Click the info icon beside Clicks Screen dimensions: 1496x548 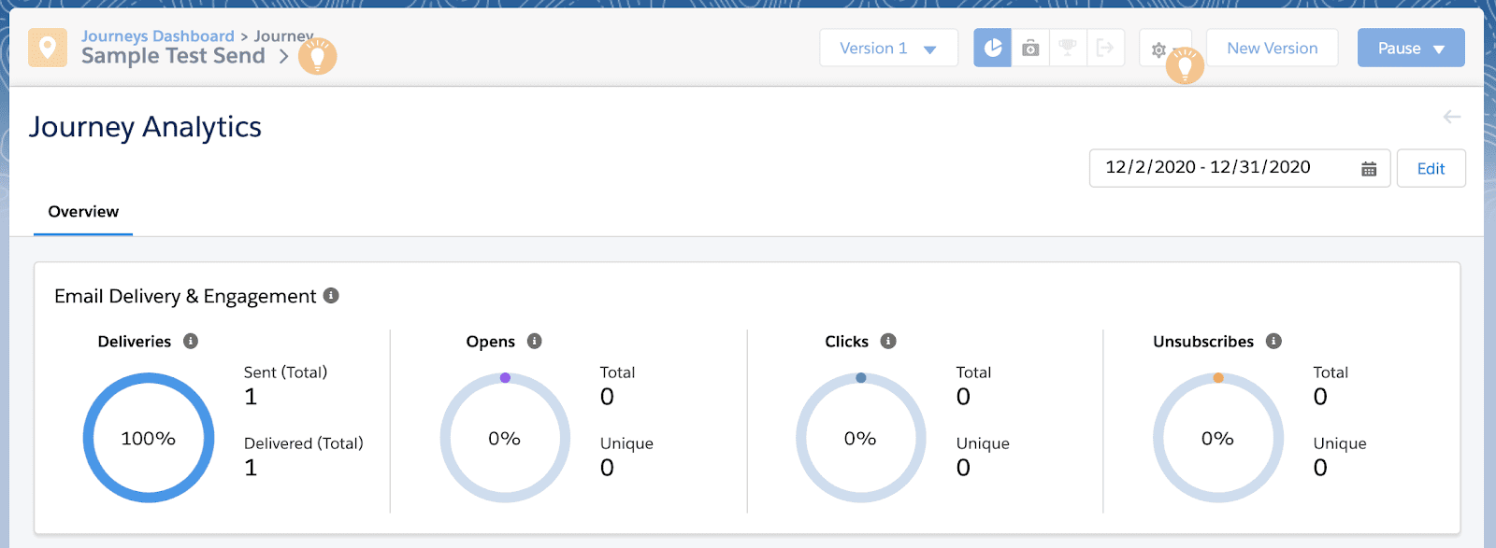pos(888,342)
